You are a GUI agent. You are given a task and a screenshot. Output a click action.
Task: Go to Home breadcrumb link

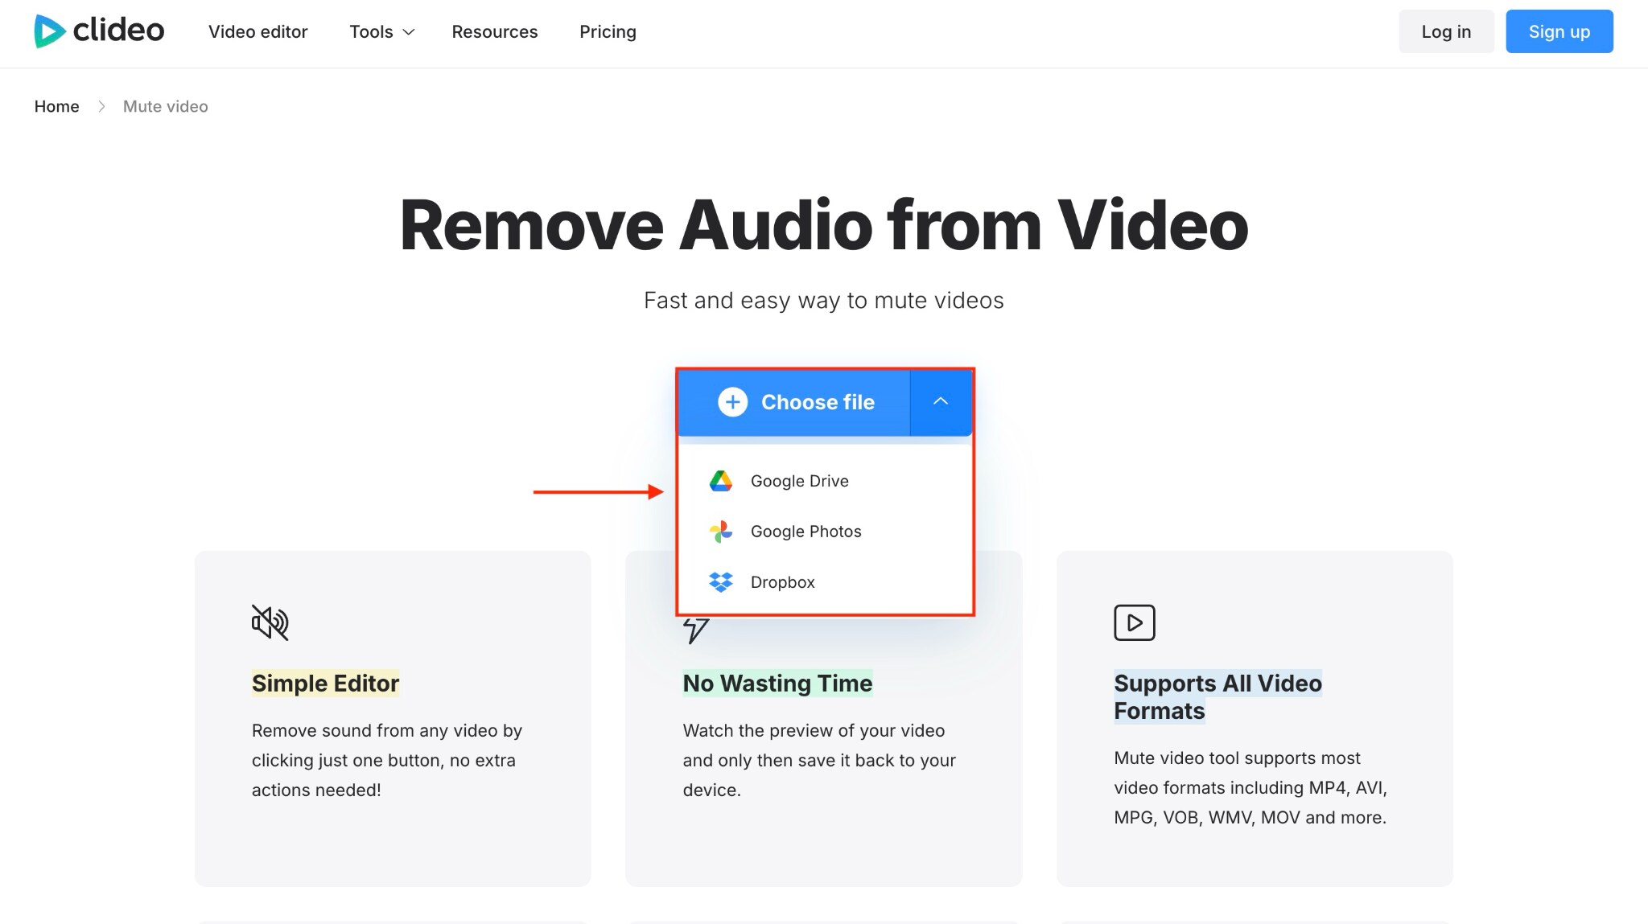(x=56, y=106)
